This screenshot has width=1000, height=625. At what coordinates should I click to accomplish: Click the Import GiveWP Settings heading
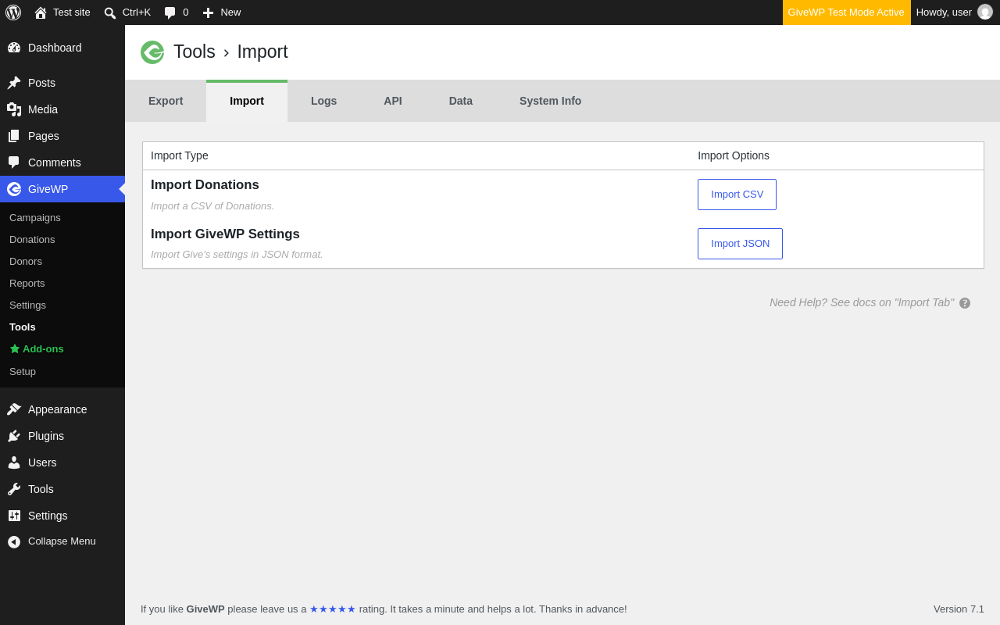pos(225,234)
